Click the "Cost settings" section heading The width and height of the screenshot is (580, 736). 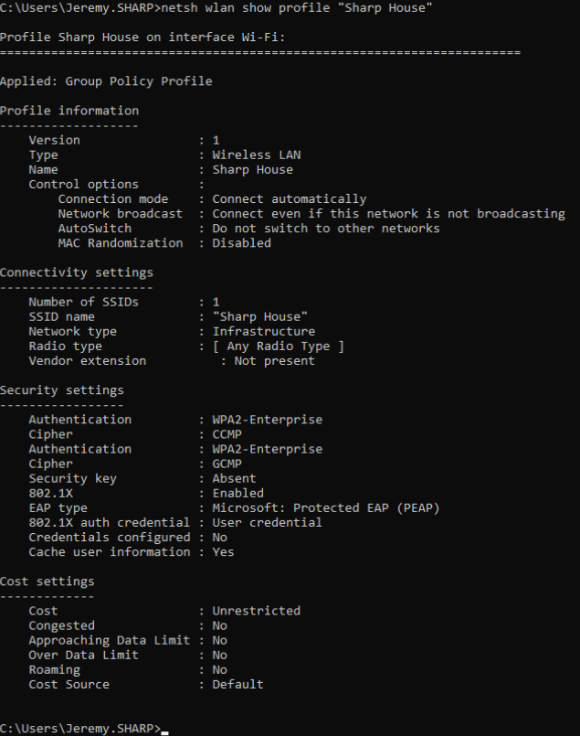tap(47, 581)
